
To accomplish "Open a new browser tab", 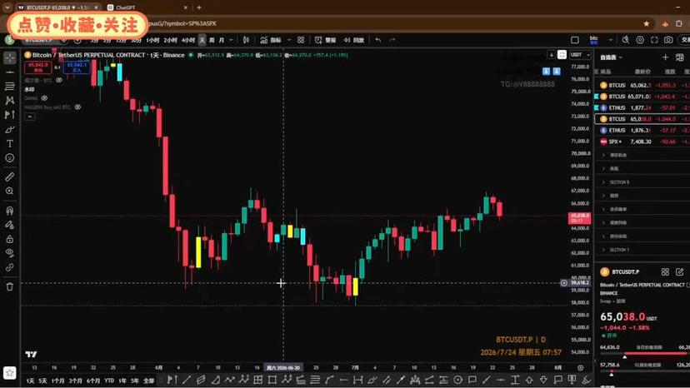I will 199,7.
